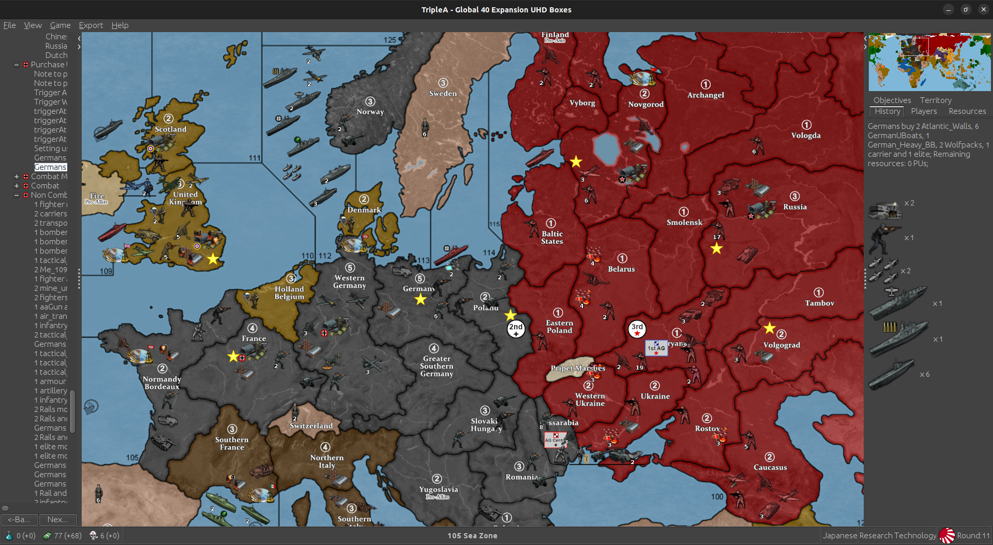
Task: Collapse left history panel with left arrow
Action: click(79, 38)
